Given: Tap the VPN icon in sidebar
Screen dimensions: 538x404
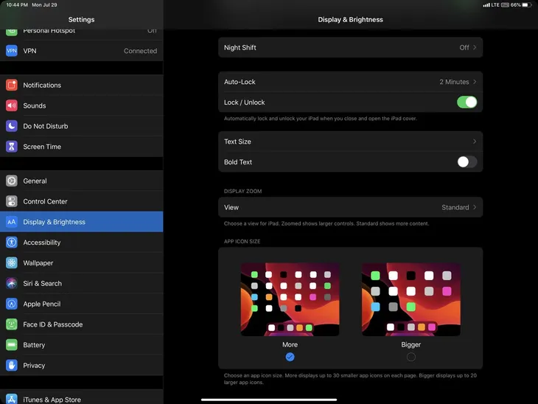Looking at the screenshot, I should pos(12,51).
